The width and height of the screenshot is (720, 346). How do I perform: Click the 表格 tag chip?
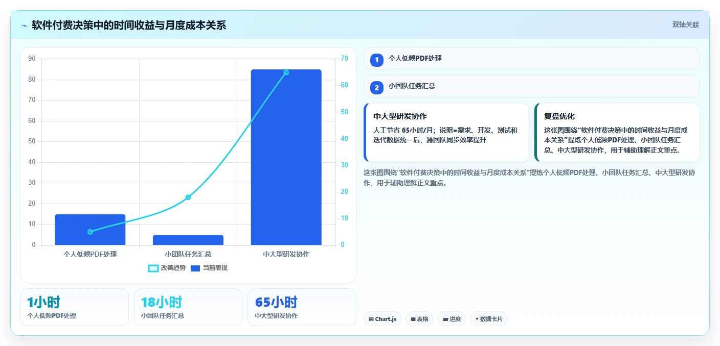(419, 319)
